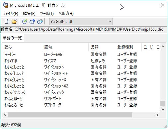Open the ファイル(F) menu
This screenshot has width=168, height=129.
pyautogui.click(x=10, y=14)
